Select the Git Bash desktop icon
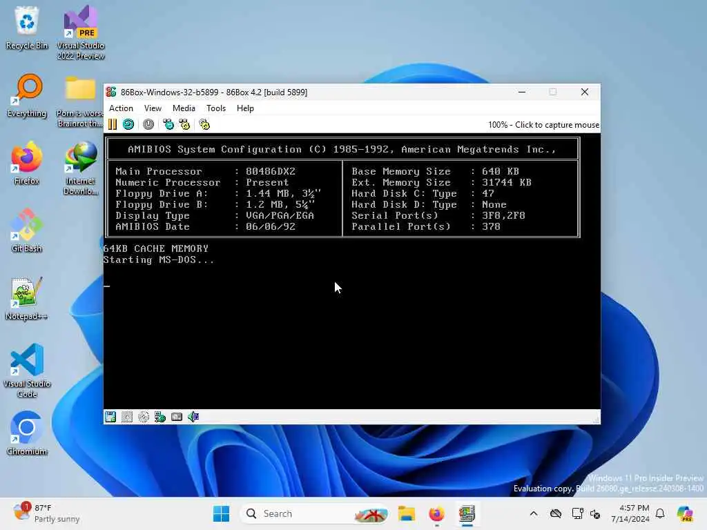Screen dimensions: 707x530 coord(27,230)
